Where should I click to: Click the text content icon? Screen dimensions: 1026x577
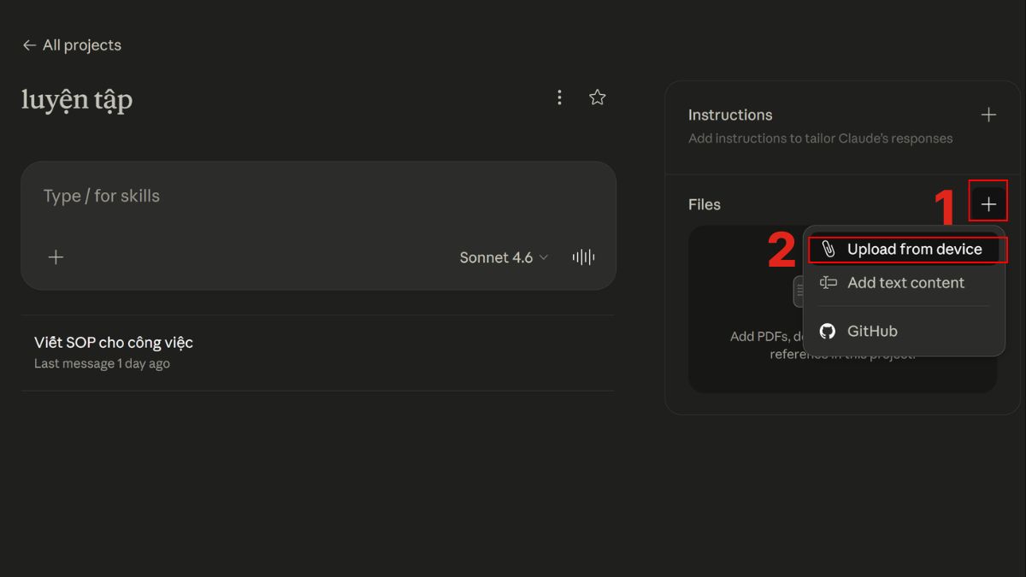click(x=828, y=283)
